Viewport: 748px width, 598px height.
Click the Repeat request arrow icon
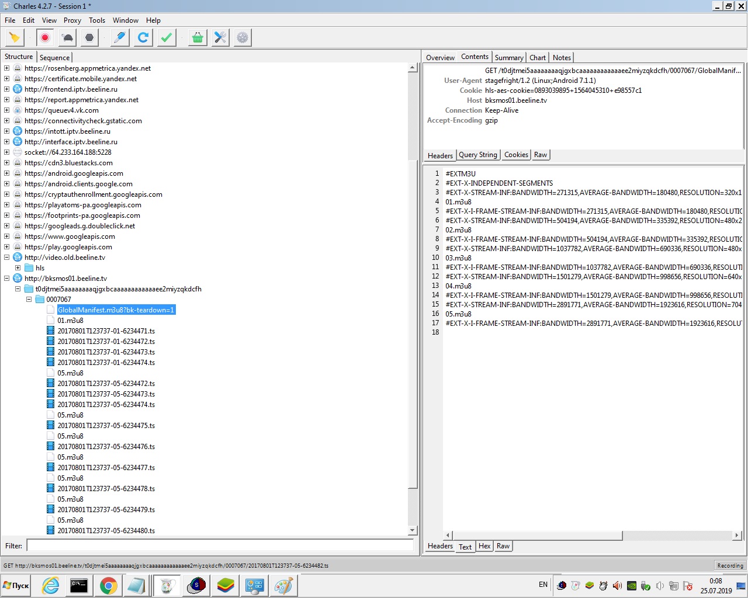143,38
